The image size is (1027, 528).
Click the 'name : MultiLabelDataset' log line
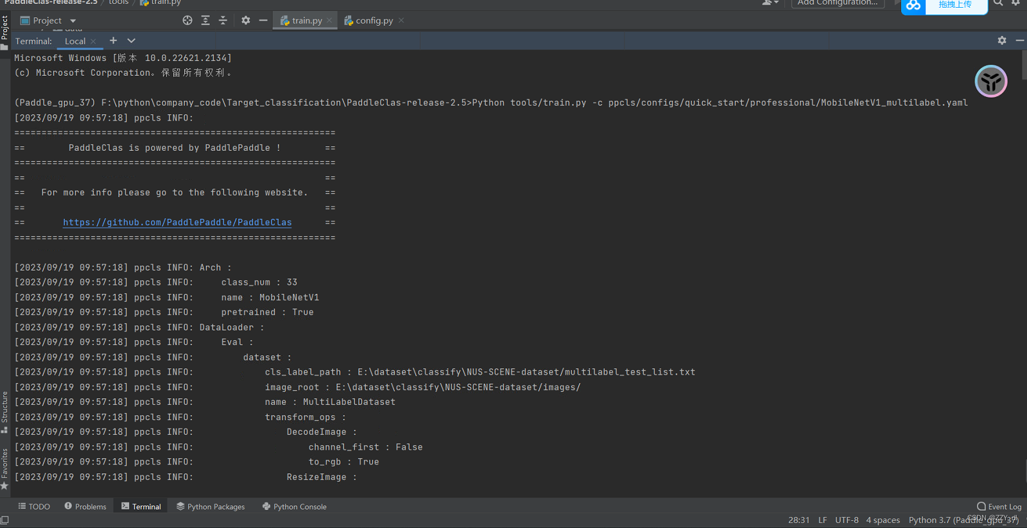pyautogui.click(x=205, y=402)
